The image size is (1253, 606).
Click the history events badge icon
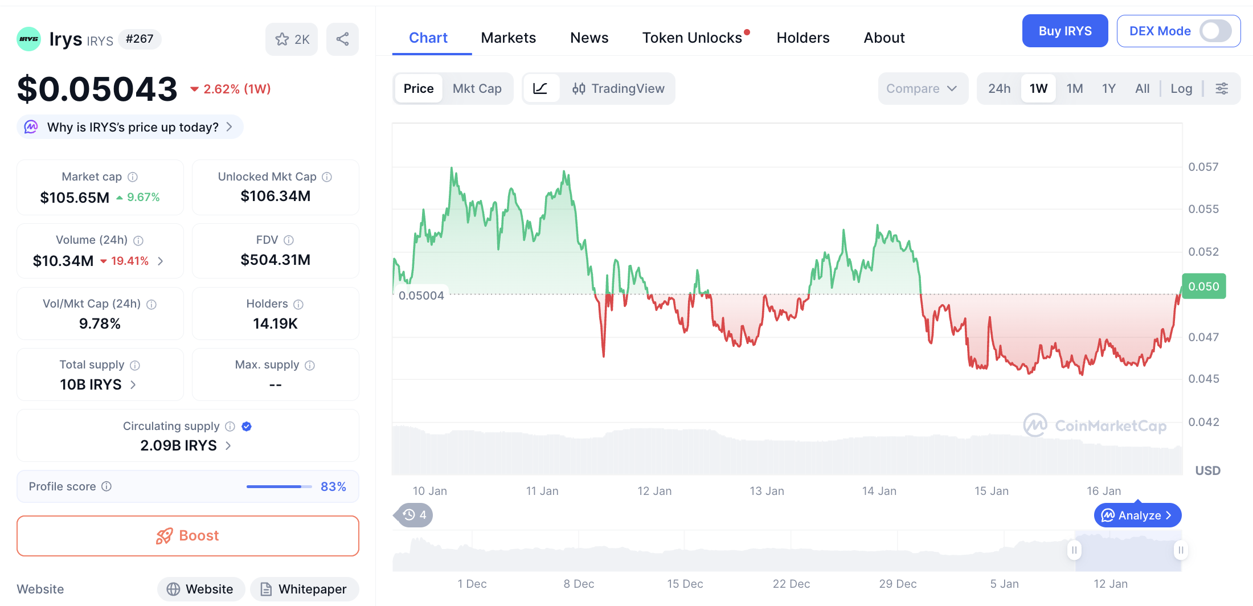414,515
